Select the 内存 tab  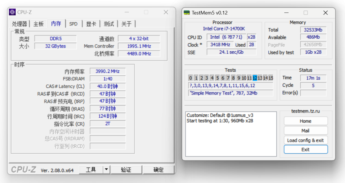56,23
